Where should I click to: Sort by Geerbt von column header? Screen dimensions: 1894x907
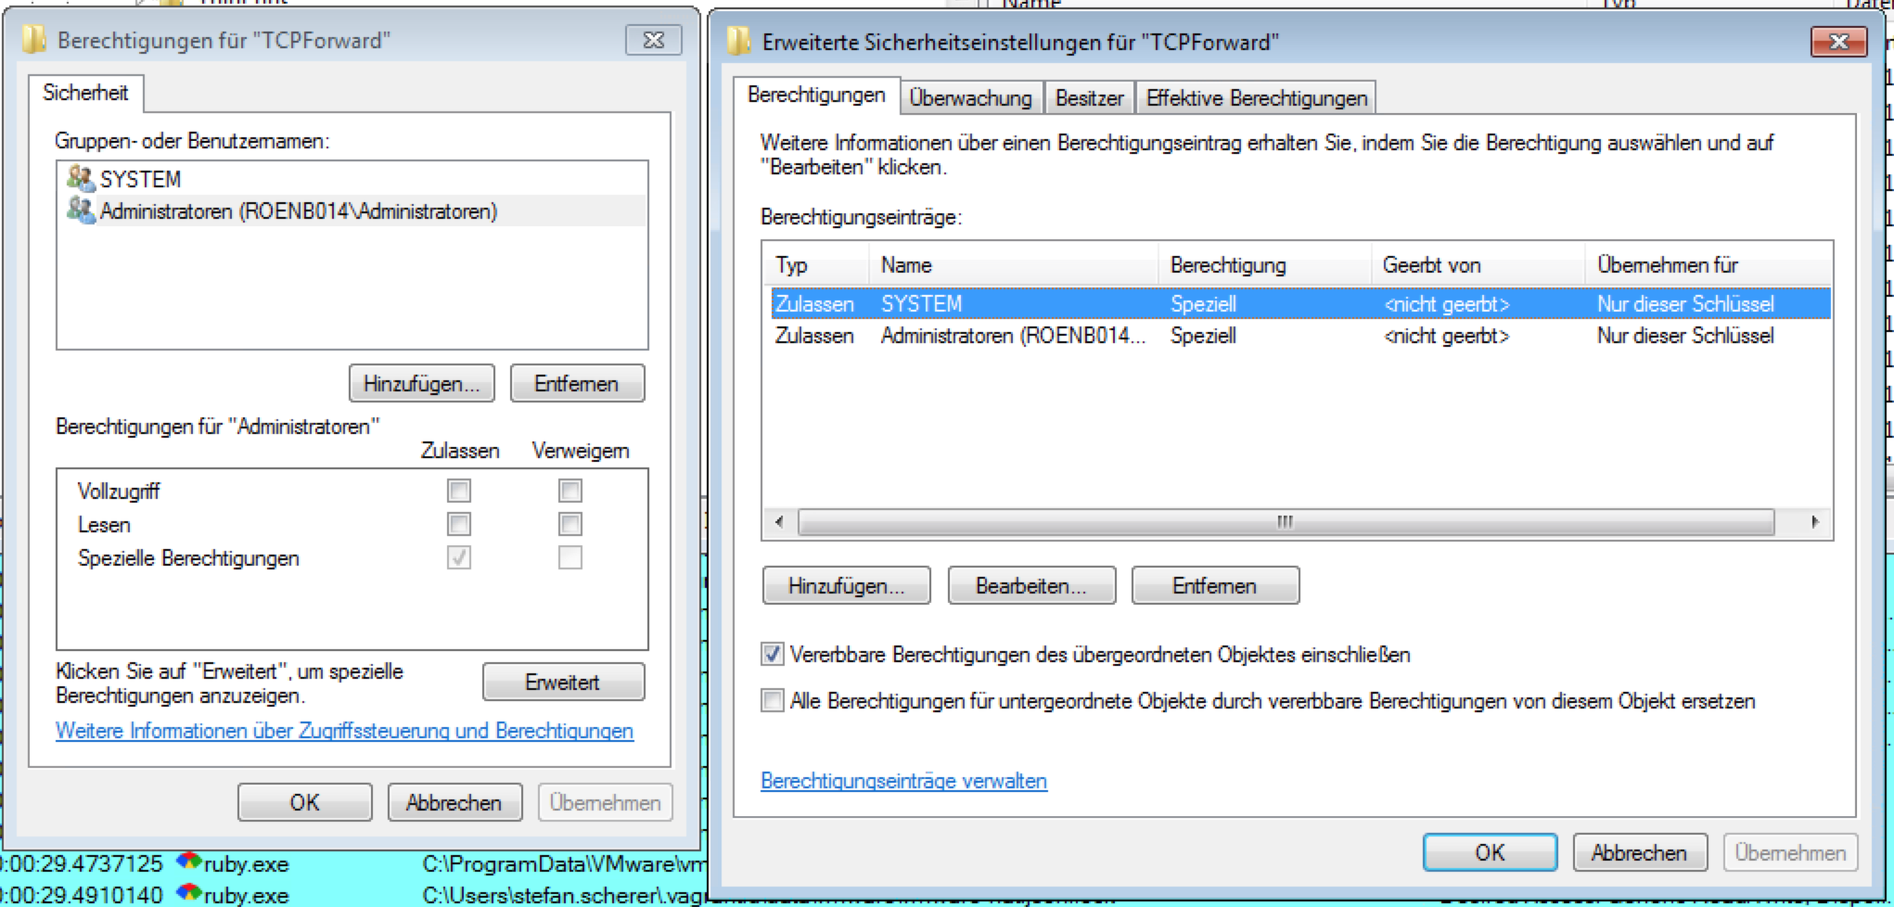(x=1478, y=265)
